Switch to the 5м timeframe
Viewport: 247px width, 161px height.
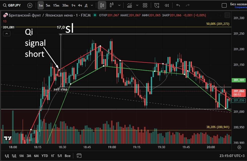pos(48,5)
